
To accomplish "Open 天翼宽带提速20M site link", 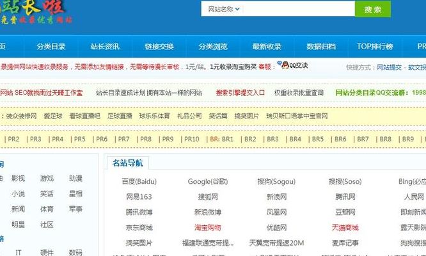I will [276, 243].
